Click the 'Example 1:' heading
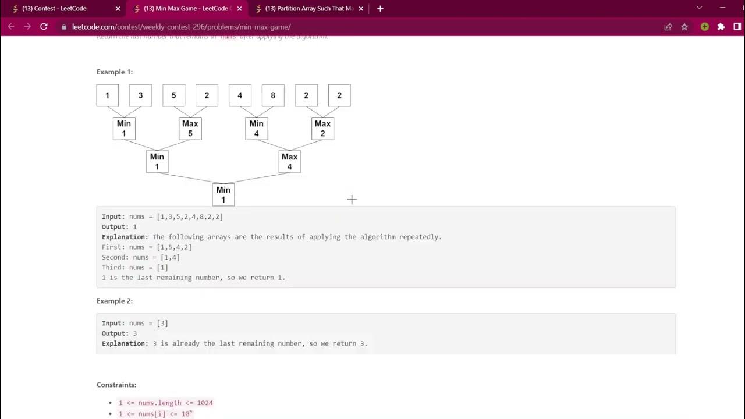This screenshot has height=419, width=745. coord(115,72)
